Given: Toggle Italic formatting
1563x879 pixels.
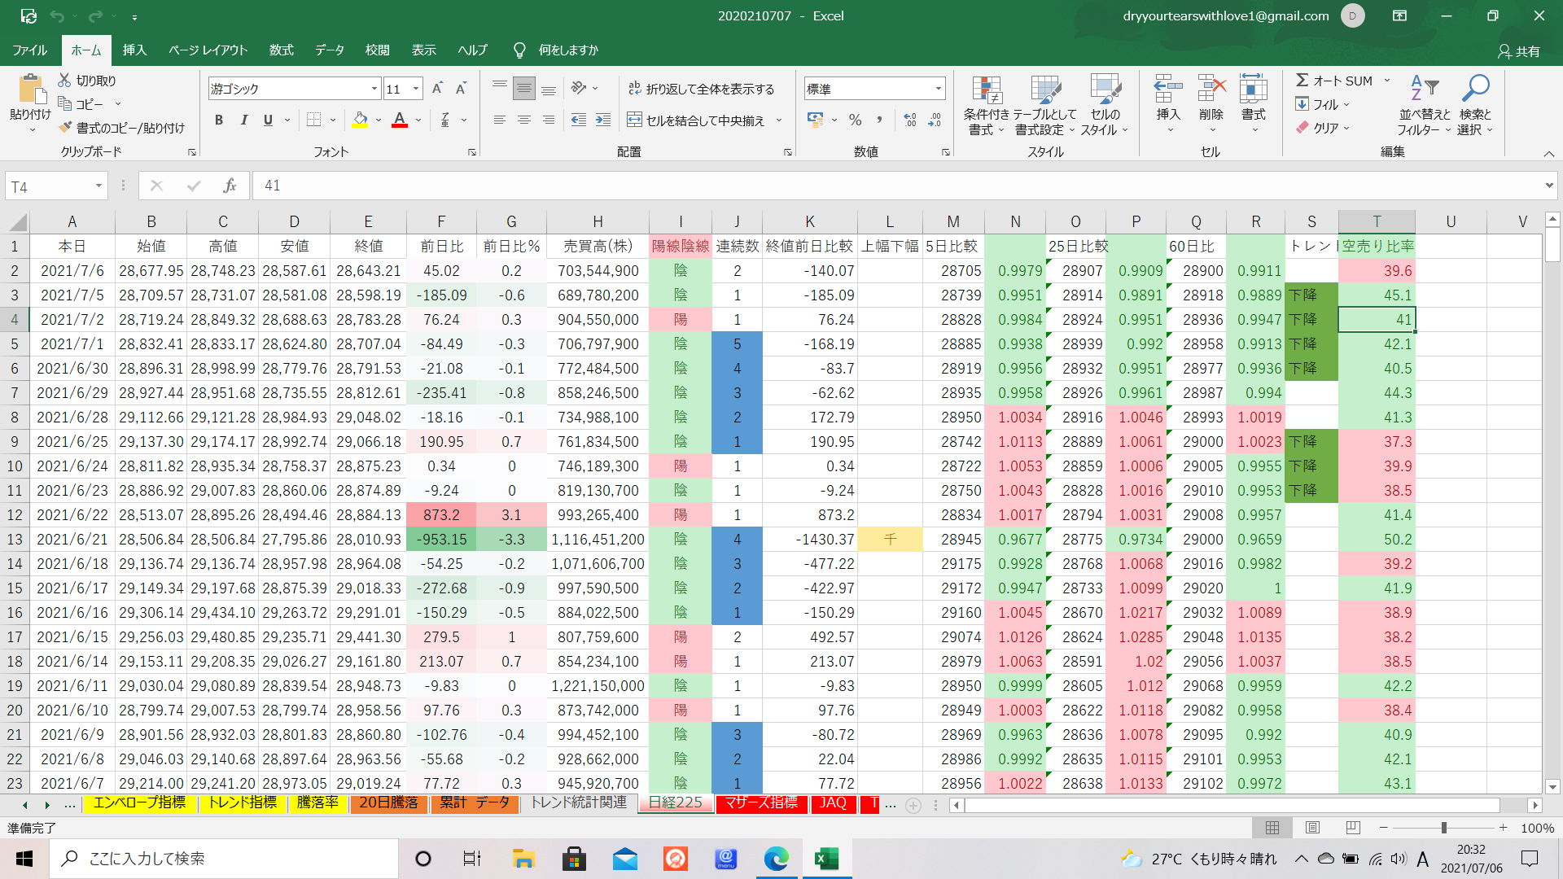Looking at the screenshot, I should coord(243,120).
